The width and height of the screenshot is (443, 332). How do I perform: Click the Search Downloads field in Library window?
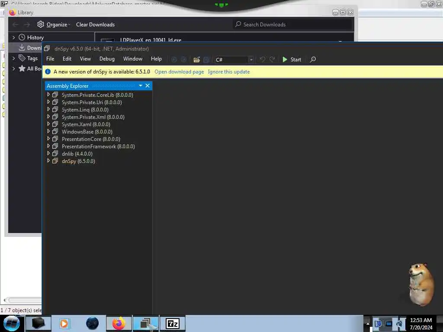pyautogui.click(x=293, y=25)
